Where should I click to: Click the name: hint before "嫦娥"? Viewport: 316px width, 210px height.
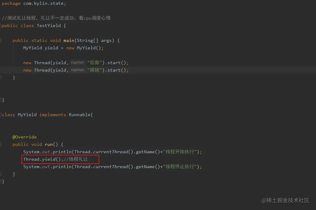(78, 70)
